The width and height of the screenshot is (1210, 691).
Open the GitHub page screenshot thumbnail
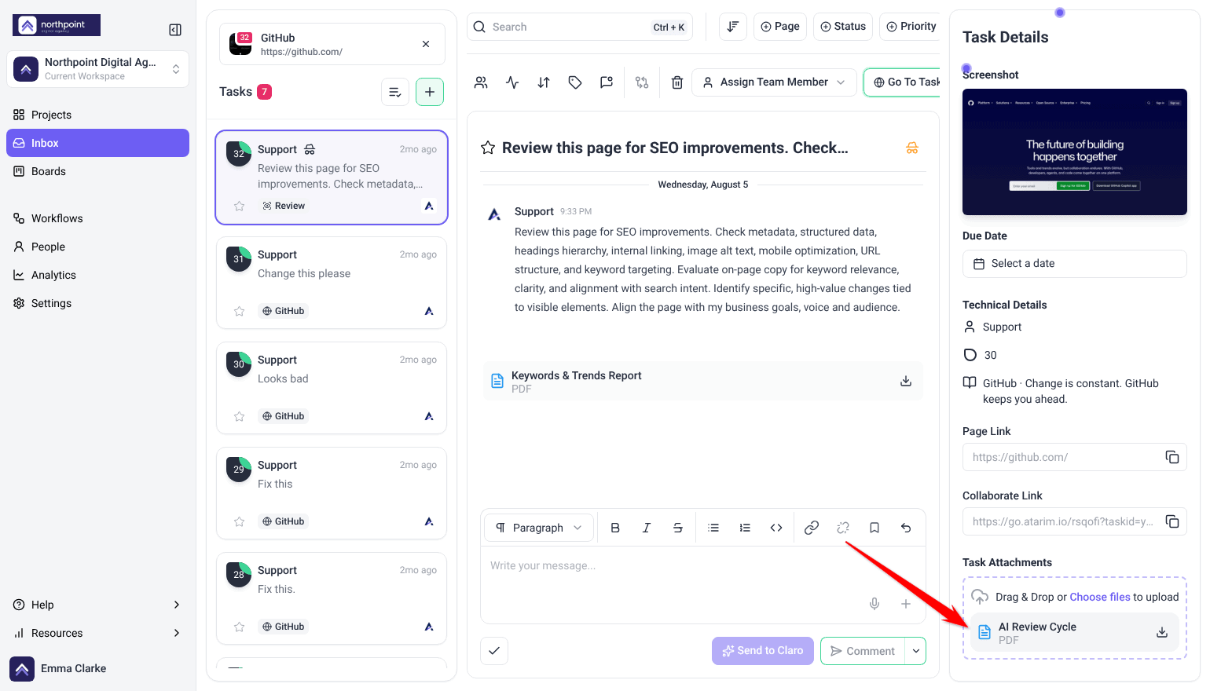[1074, 152]
